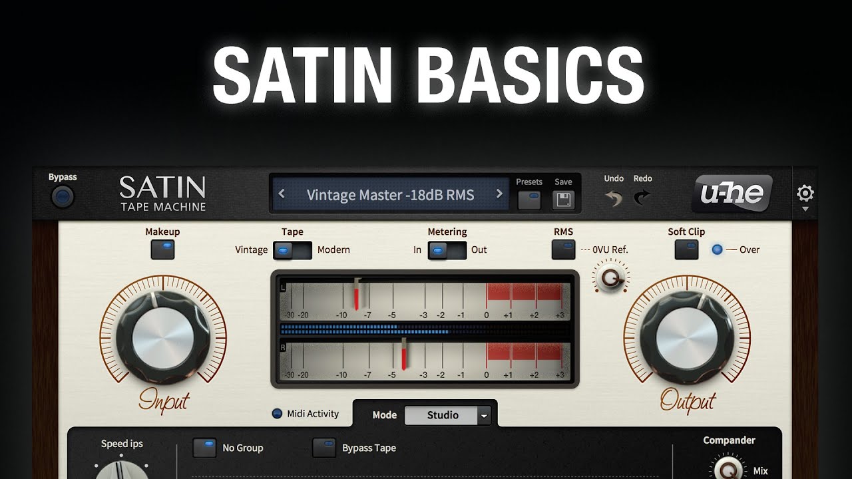Open the Presets browser button
This screenshot has height=479, width=852.
click(529, 200)
